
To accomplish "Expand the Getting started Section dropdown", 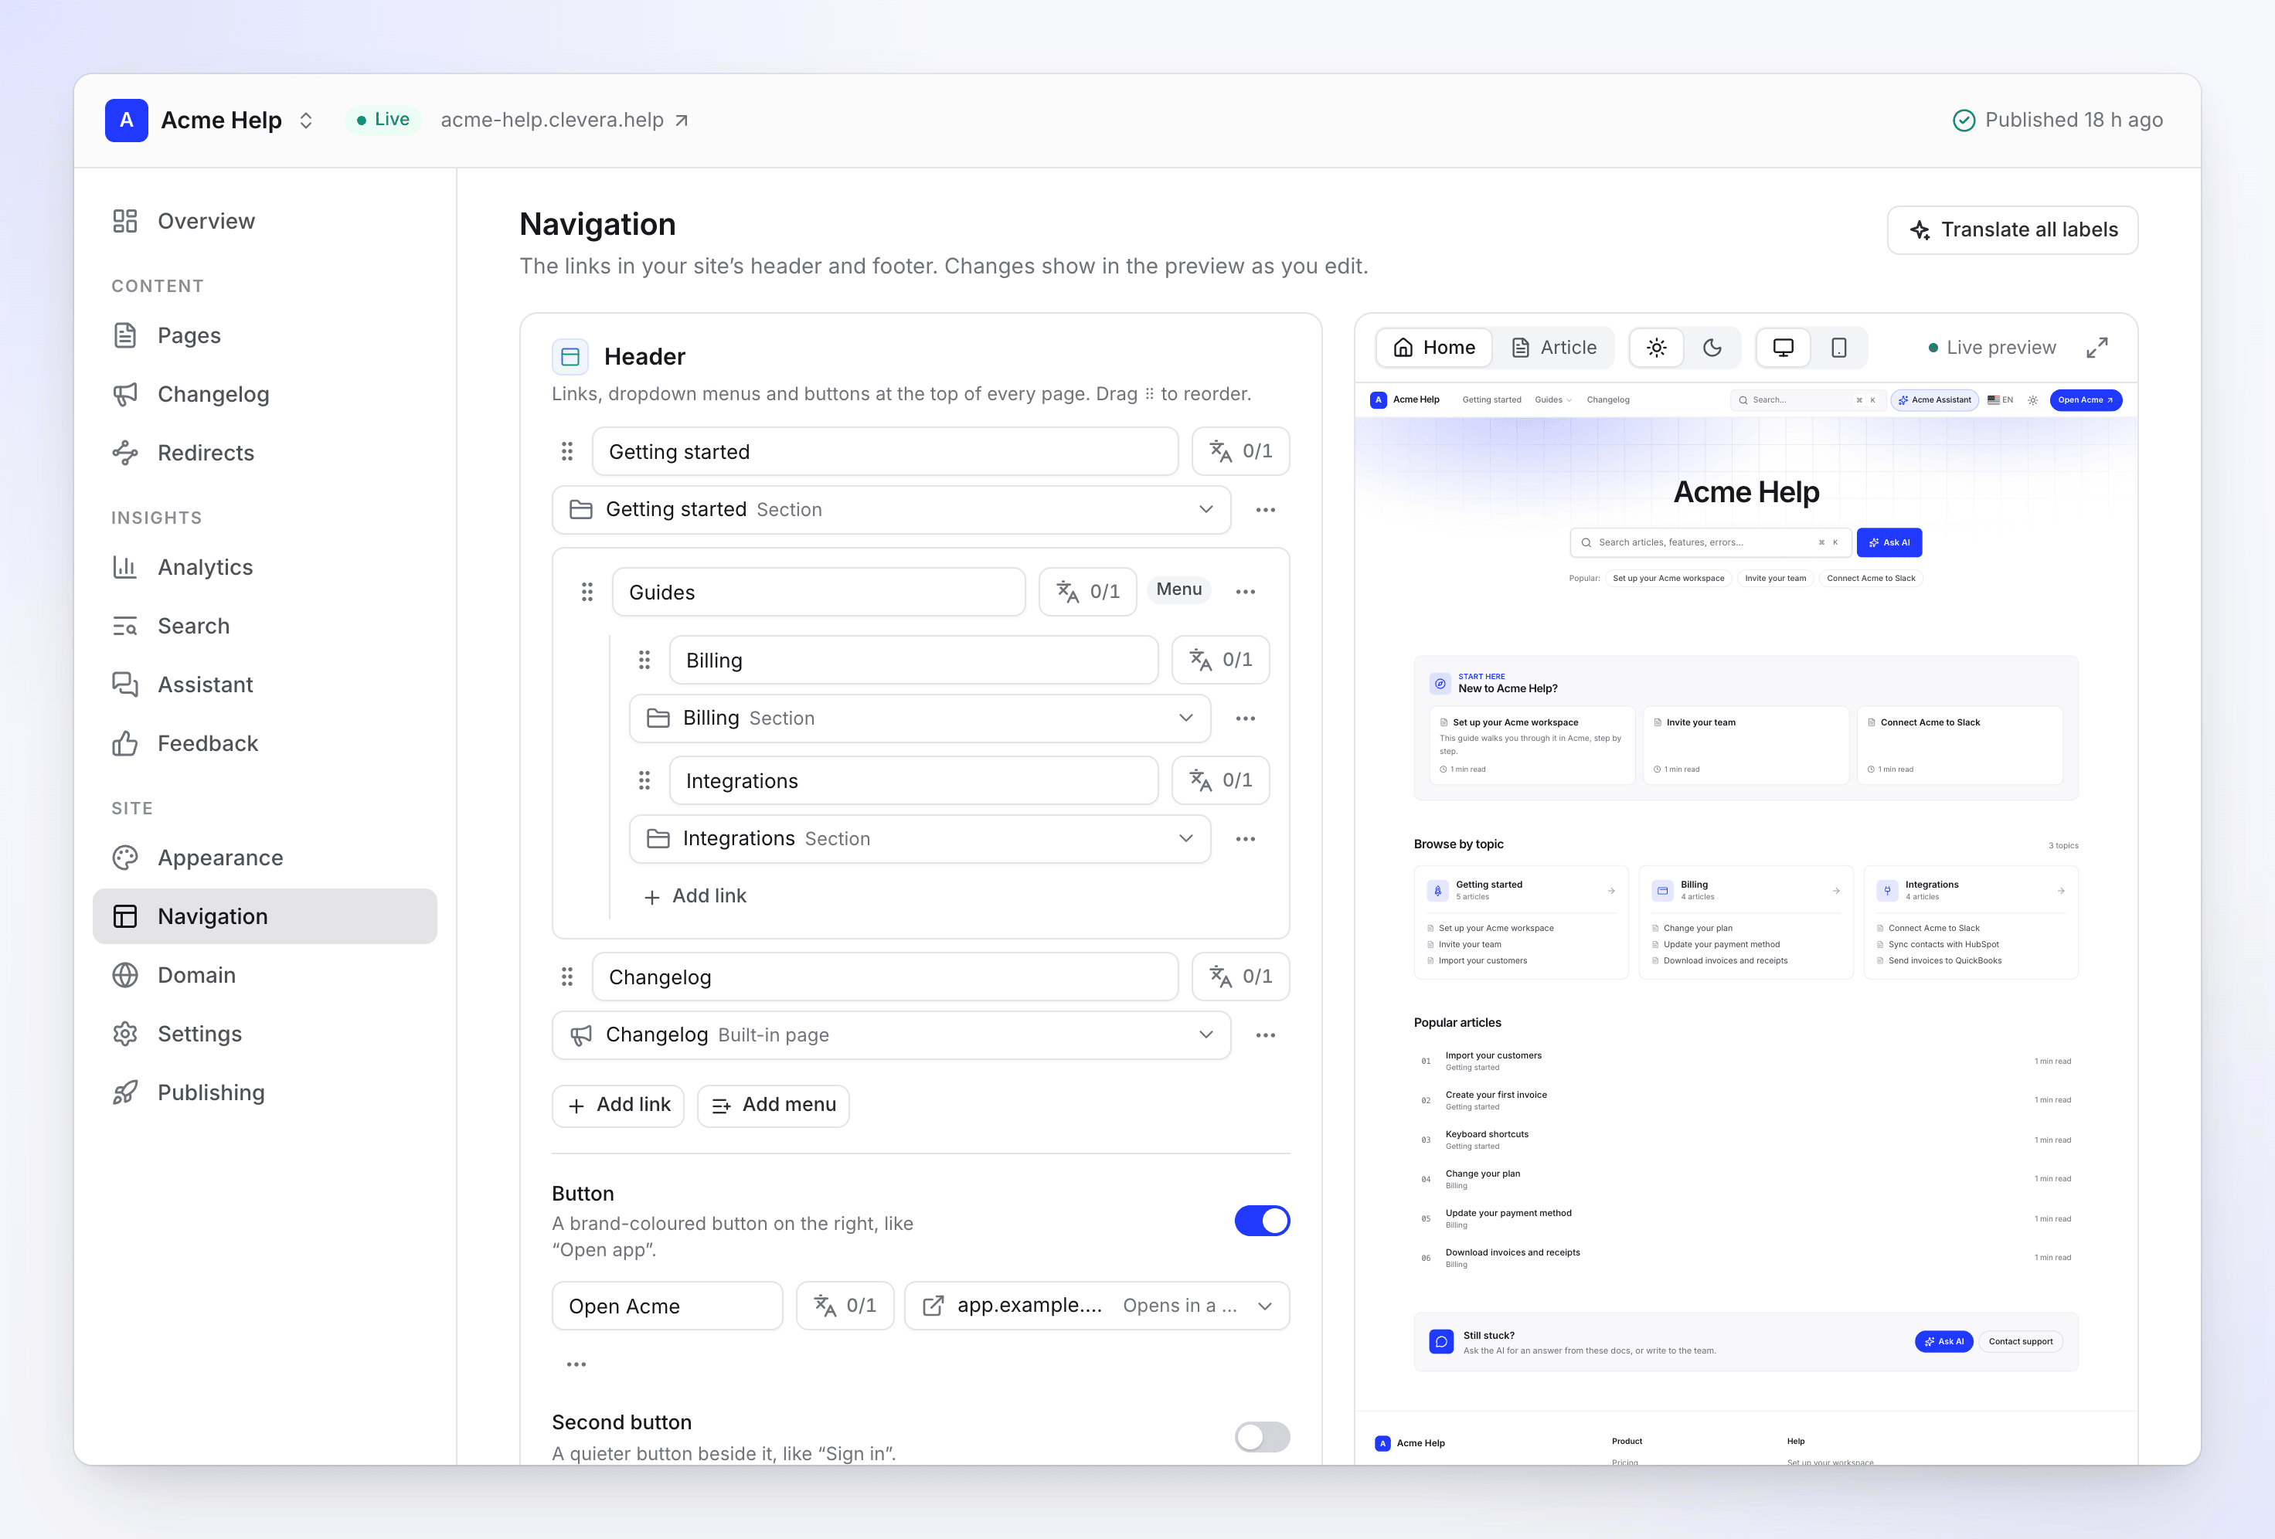I will 891,510.
